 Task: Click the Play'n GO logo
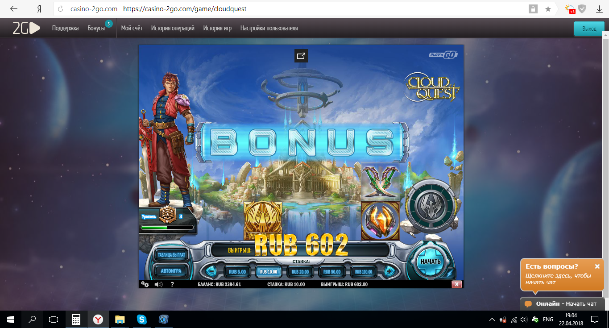click(x=443, y=55)
